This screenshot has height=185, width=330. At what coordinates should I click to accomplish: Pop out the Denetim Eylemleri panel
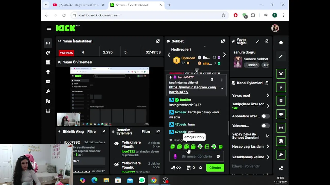coord(158,132)
